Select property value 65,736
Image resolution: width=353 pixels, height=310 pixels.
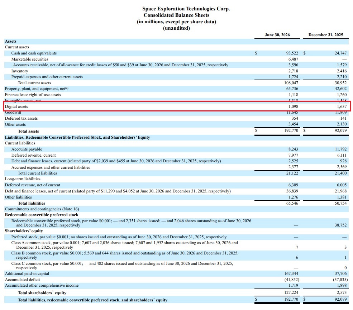pos(292,89)
